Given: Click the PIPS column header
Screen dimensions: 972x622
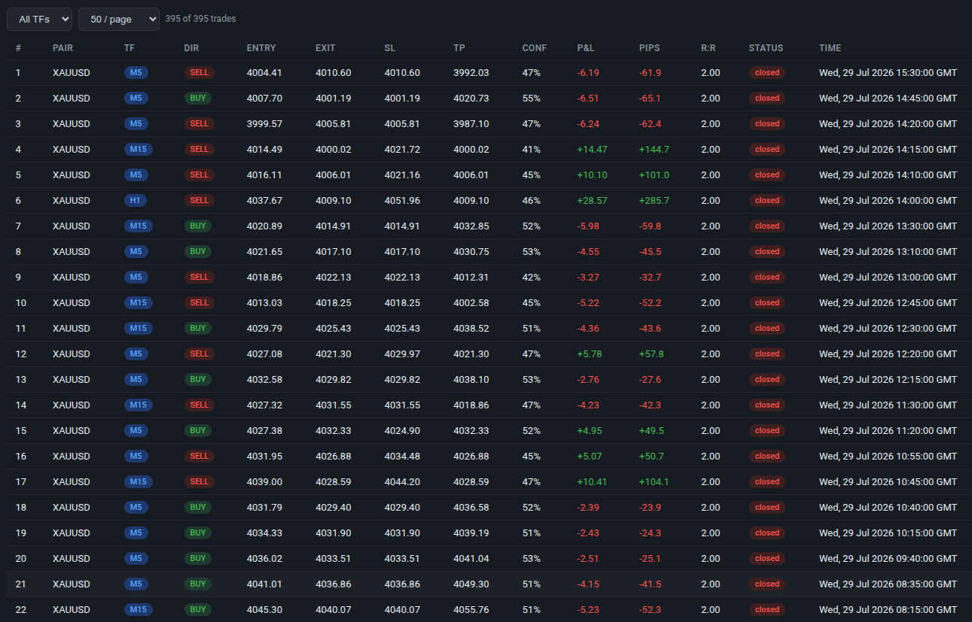Looking at the screenshot, I should (x=649, y=47).
